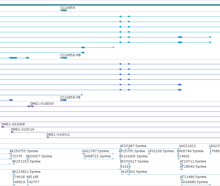220x186 pixels.
Task: Click the CG10858-RB transcript exon glyph
Action: (64, 58)
